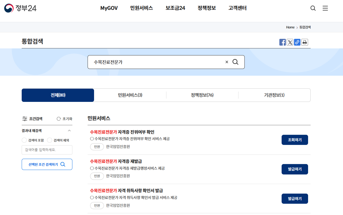Image resolution: width=343 pixels, height=215 pixels.
Task: Share page on X (Twitter)
Action: (290, 42)
